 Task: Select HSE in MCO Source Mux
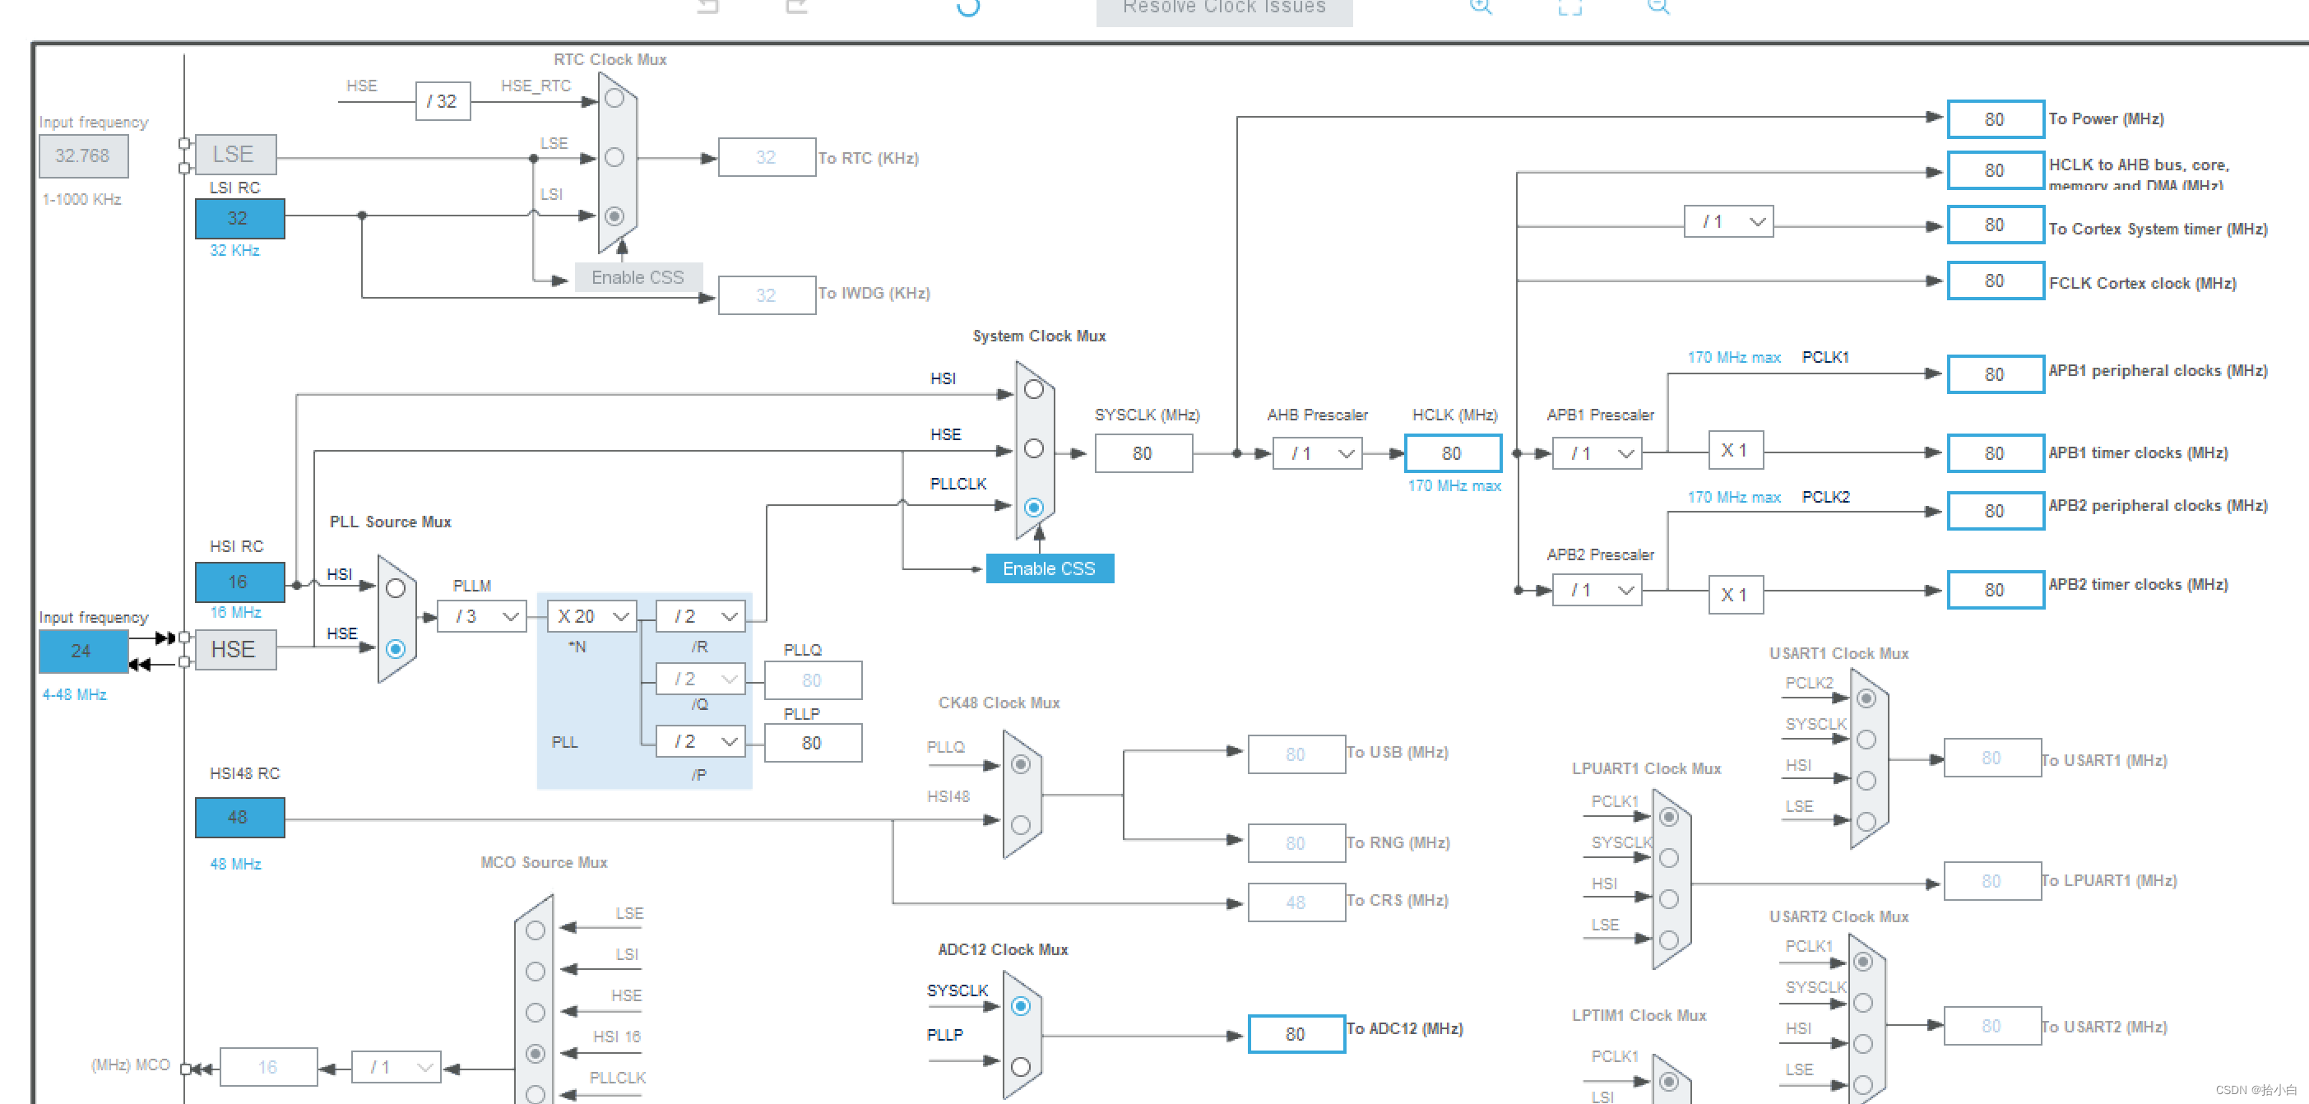tap(536, 1013)
